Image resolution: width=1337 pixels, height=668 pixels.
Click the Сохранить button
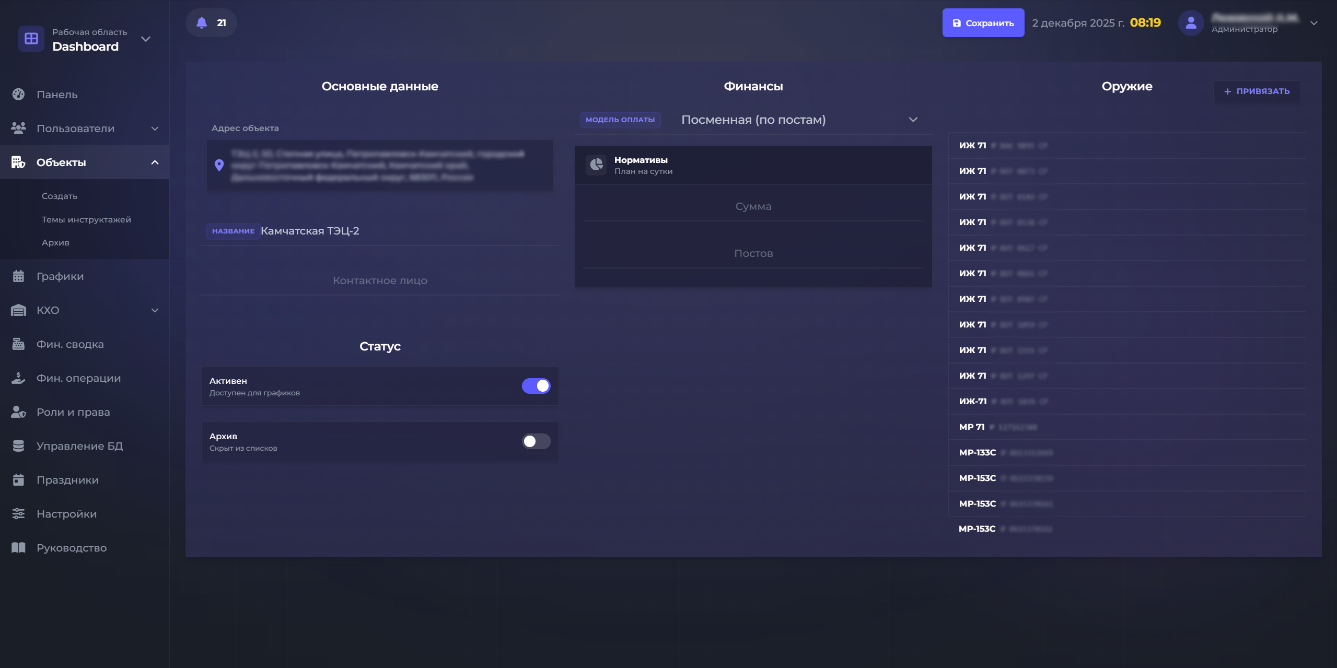983,23
